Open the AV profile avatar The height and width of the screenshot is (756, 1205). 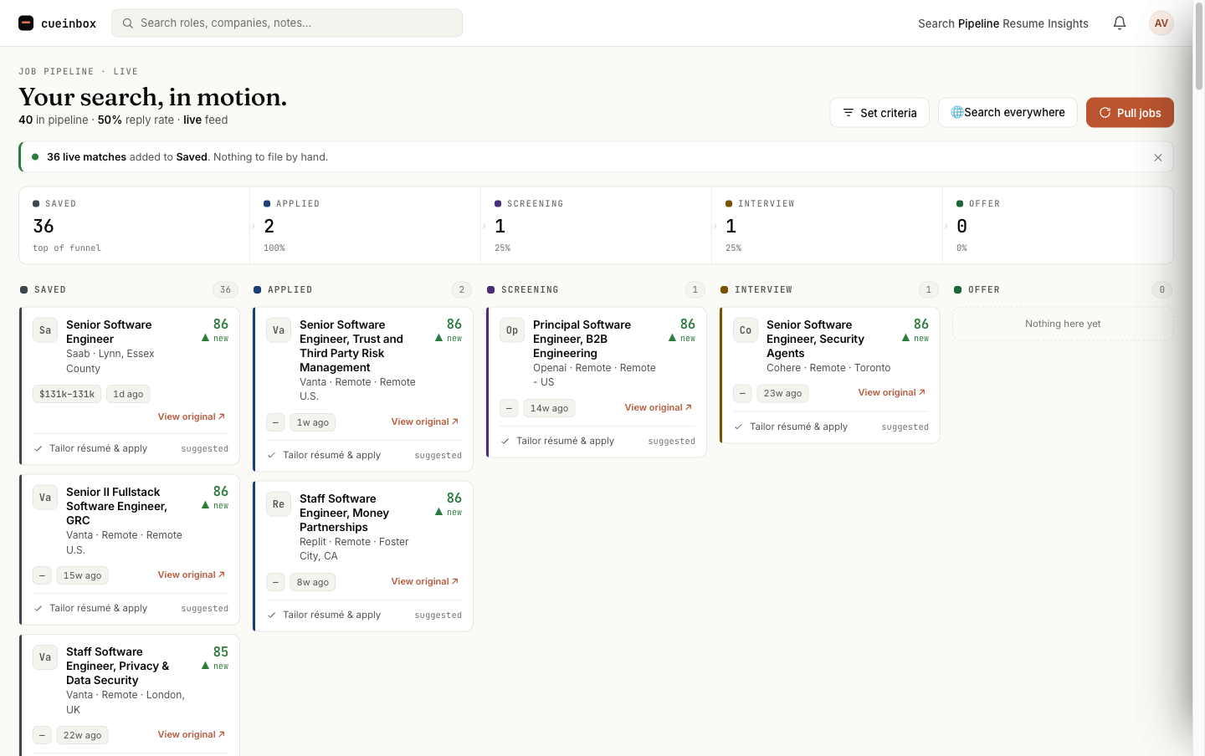pos(1161,23)
